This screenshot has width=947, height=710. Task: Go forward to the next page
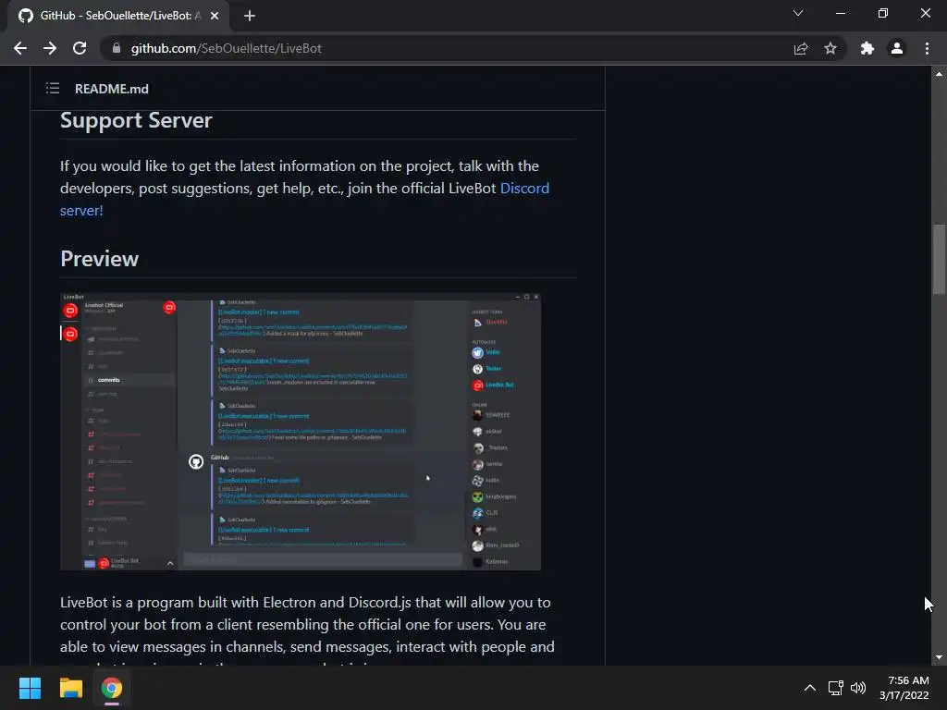point(50,48)
